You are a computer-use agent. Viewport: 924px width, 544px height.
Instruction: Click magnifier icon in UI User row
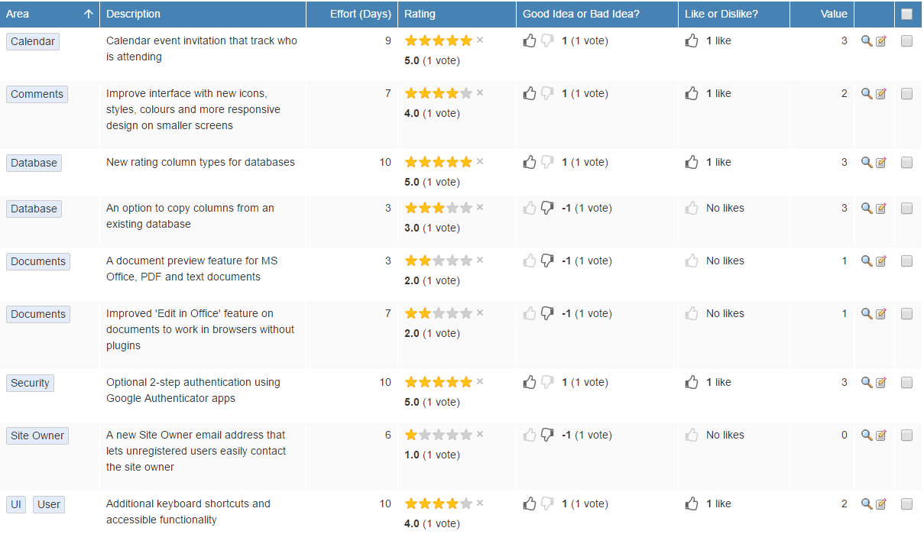point(866,504)
